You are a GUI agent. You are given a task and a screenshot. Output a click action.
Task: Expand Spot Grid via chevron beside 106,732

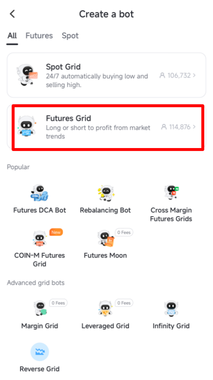pos(194,75)
